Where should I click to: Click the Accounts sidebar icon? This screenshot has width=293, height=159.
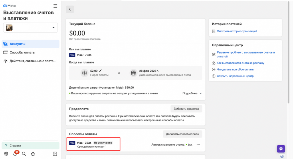pos(6,44)
